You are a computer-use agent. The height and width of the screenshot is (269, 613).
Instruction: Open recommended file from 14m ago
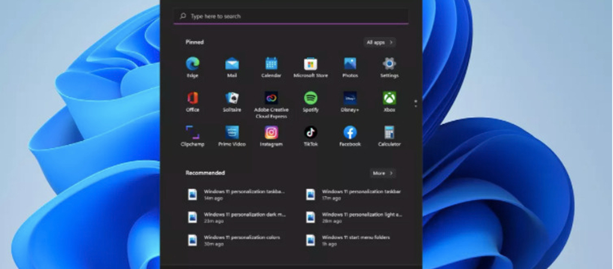[x=236, y=194]
